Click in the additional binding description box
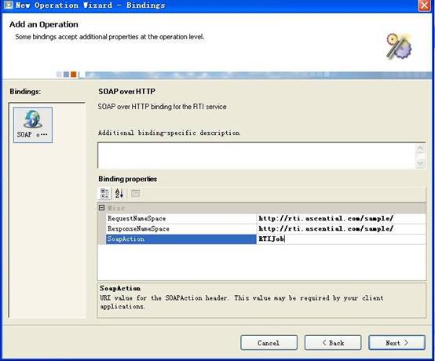Viewport: 435px width, 361px height. (x=256, y=155)
